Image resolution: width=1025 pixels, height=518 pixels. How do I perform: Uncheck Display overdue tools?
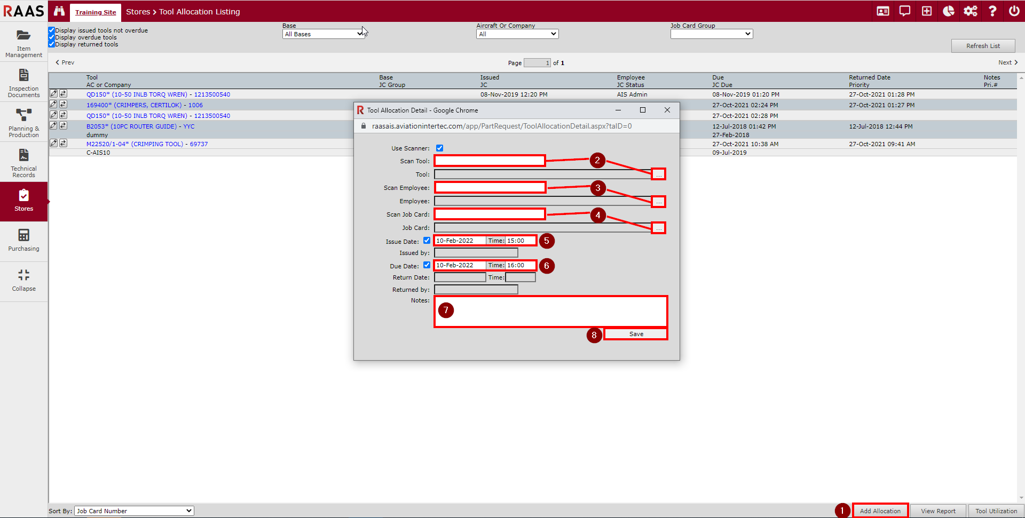point(51,37)
